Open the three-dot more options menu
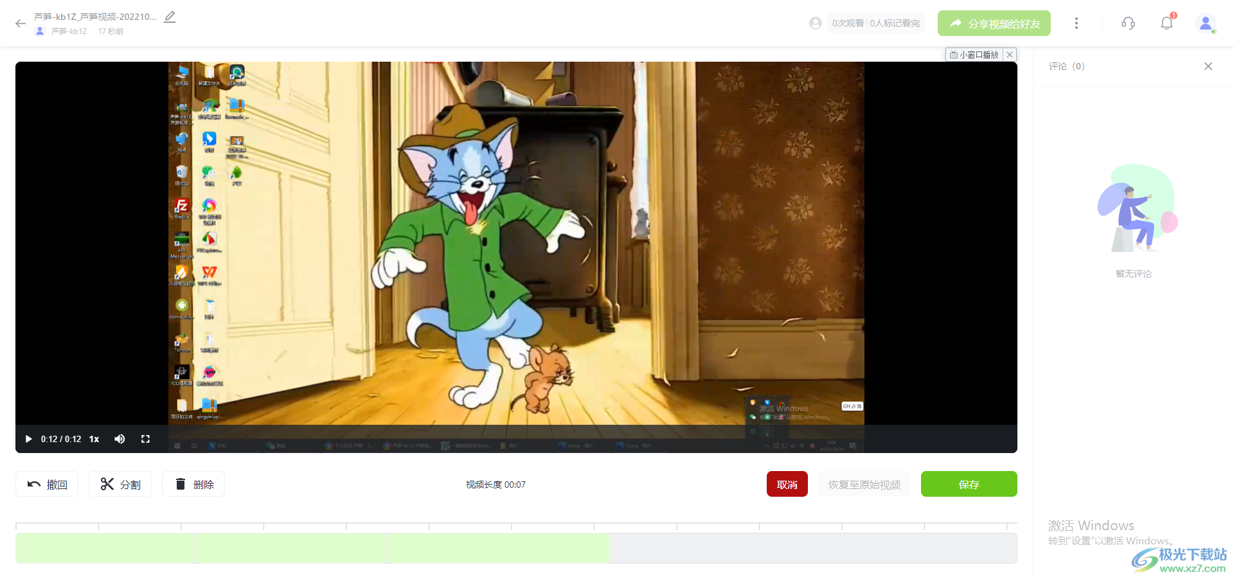1234x579 pixels. [x=1077, y=23]
